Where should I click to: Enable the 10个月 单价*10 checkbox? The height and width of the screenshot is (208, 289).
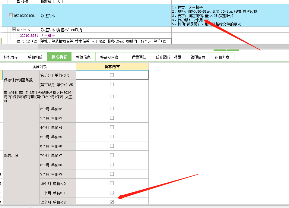[x=112, y=184]
